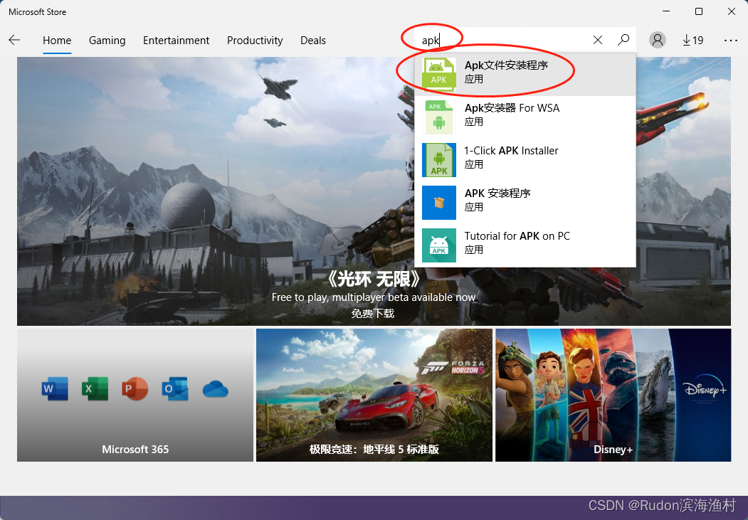Click the Apk安装器 For WSA icon

pyautogui.click(x=439, y=117)
